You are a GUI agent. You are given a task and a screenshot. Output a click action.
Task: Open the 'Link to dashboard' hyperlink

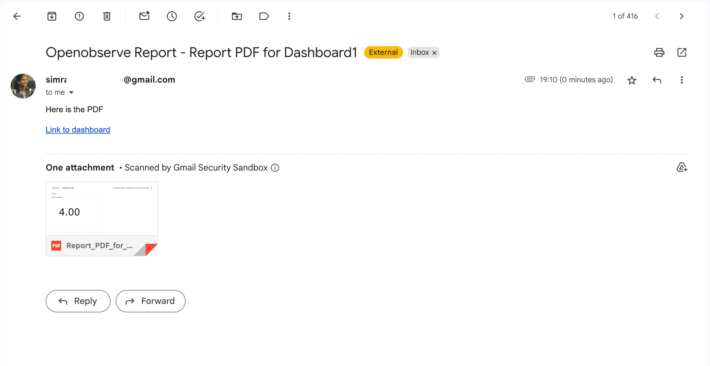pyautogui.click(x=77, y=130)
